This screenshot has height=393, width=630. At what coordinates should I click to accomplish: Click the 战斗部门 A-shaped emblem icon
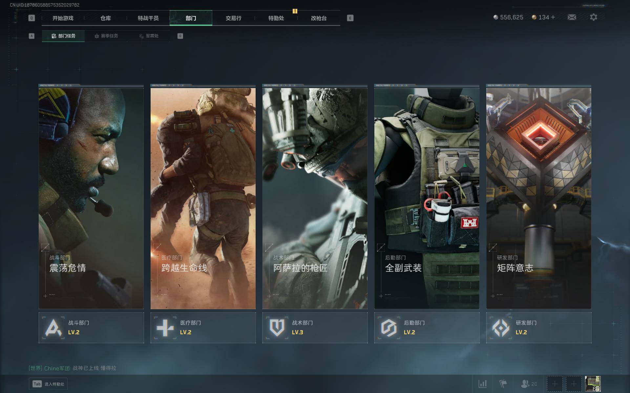[53, 327]
